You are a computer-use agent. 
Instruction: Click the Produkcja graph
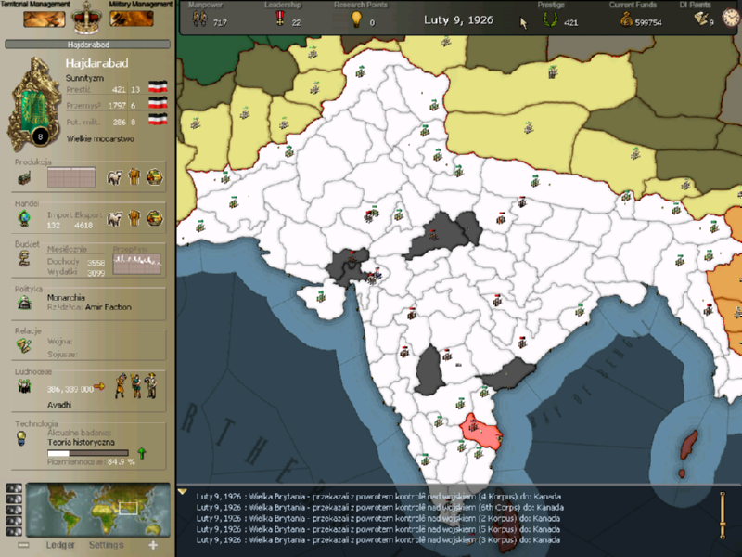pyautogui.click(x=71, y=177)
